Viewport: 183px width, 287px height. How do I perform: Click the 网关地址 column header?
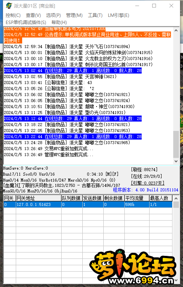(38, 198)
